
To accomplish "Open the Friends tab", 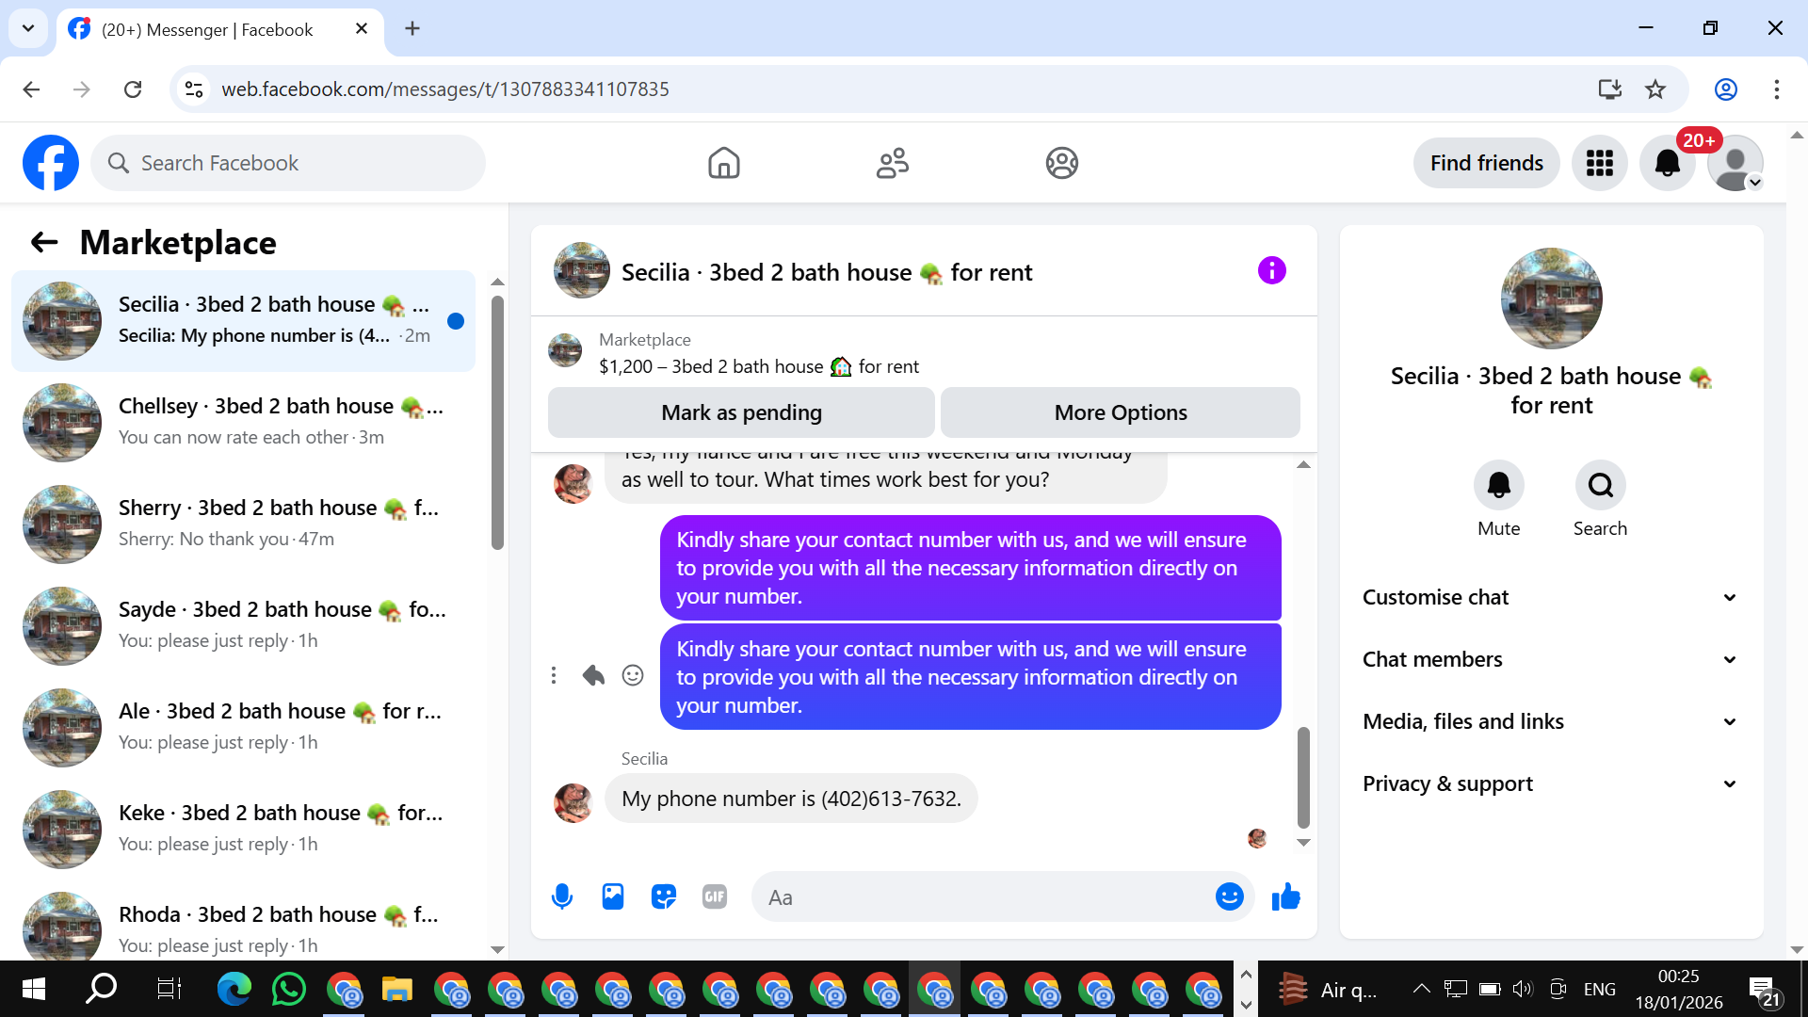I will pyautogui.click(x=892, y=163).
